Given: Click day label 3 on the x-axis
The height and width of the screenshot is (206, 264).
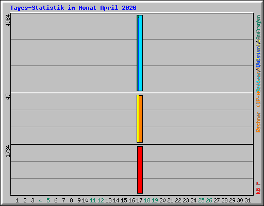Looking at the screenshot, I should [x=32, y=200].
